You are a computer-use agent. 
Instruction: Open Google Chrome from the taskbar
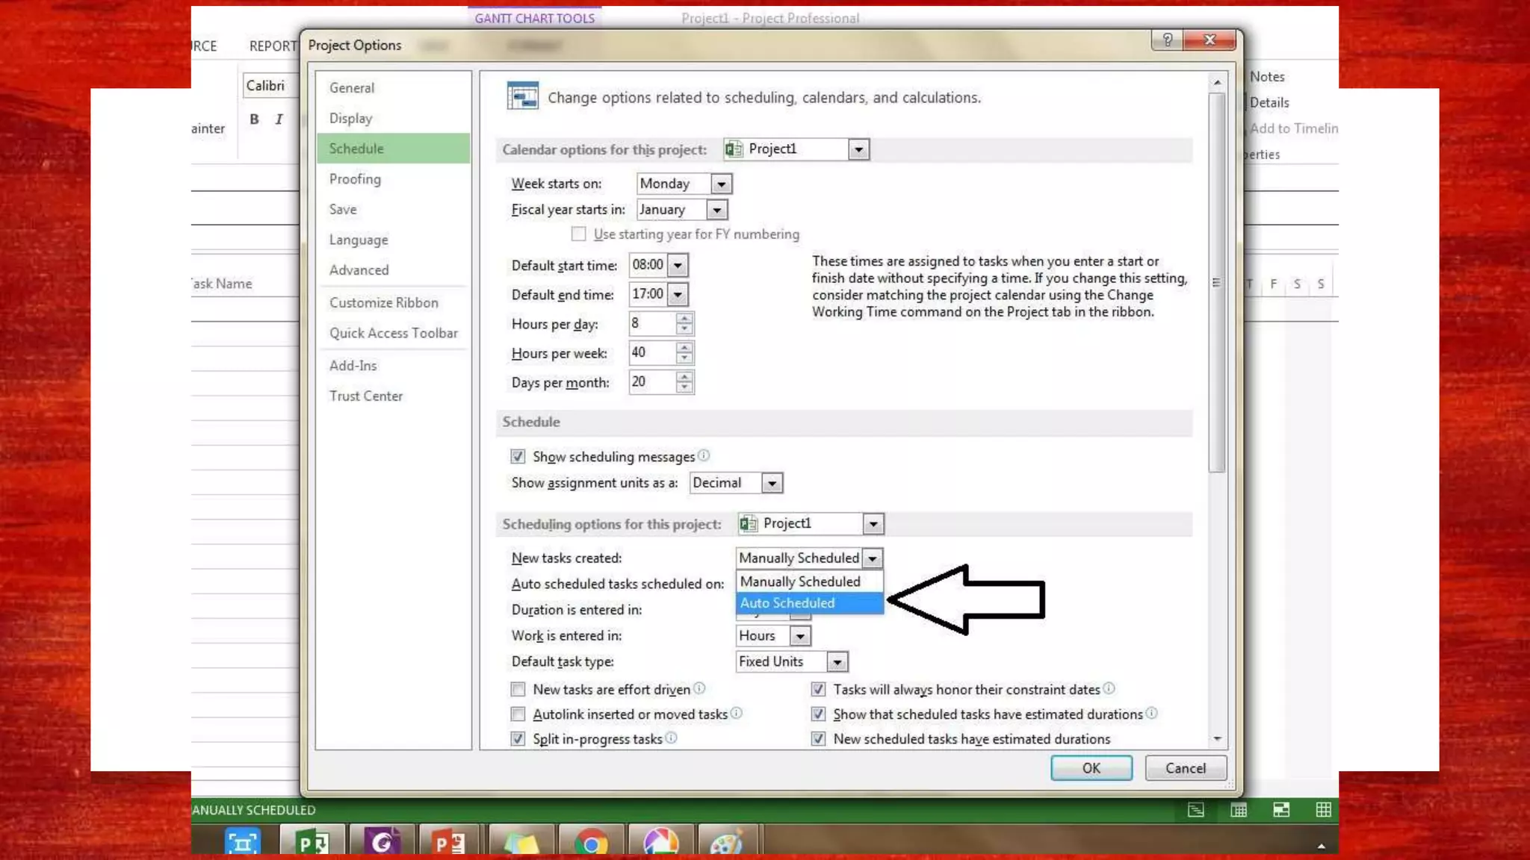pos(591,843)
